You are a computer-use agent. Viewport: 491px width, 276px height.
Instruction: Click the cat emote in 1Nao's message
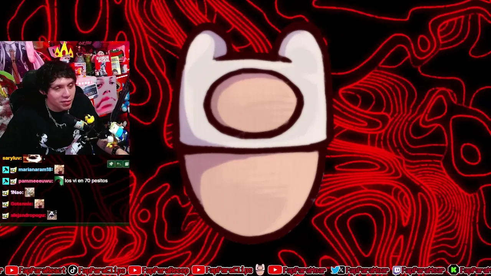[30, 192]
